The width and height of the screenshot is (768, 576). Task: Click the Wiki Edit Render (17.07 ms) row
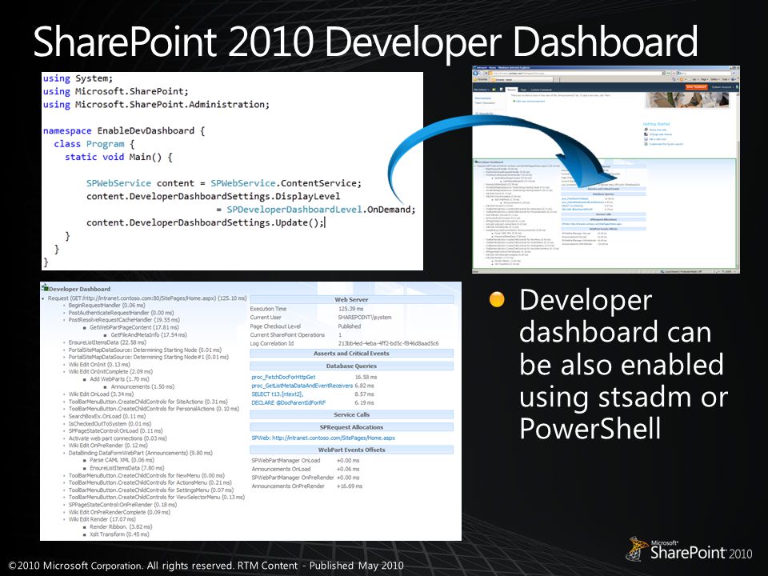pos(102,519)
